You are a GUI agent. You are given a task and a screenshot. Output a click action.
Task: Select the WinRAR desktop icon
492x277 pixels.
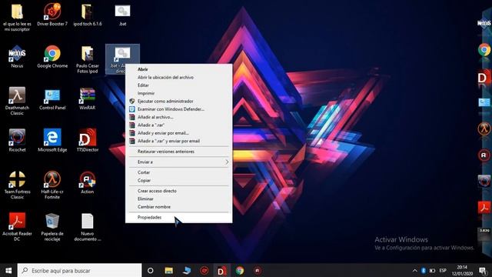coord(87,98)
